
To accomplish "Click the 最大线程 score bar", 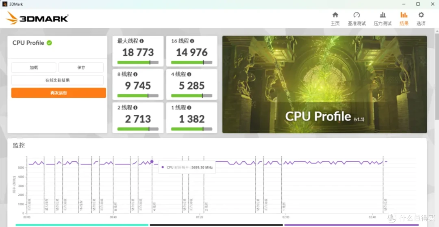I will (x=138, y=62).
